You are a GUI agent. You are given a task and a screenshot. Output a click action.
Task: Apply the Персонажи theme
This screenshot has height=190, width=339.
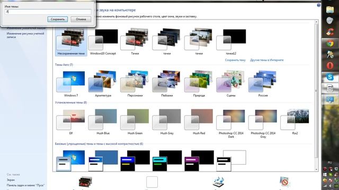135,84
